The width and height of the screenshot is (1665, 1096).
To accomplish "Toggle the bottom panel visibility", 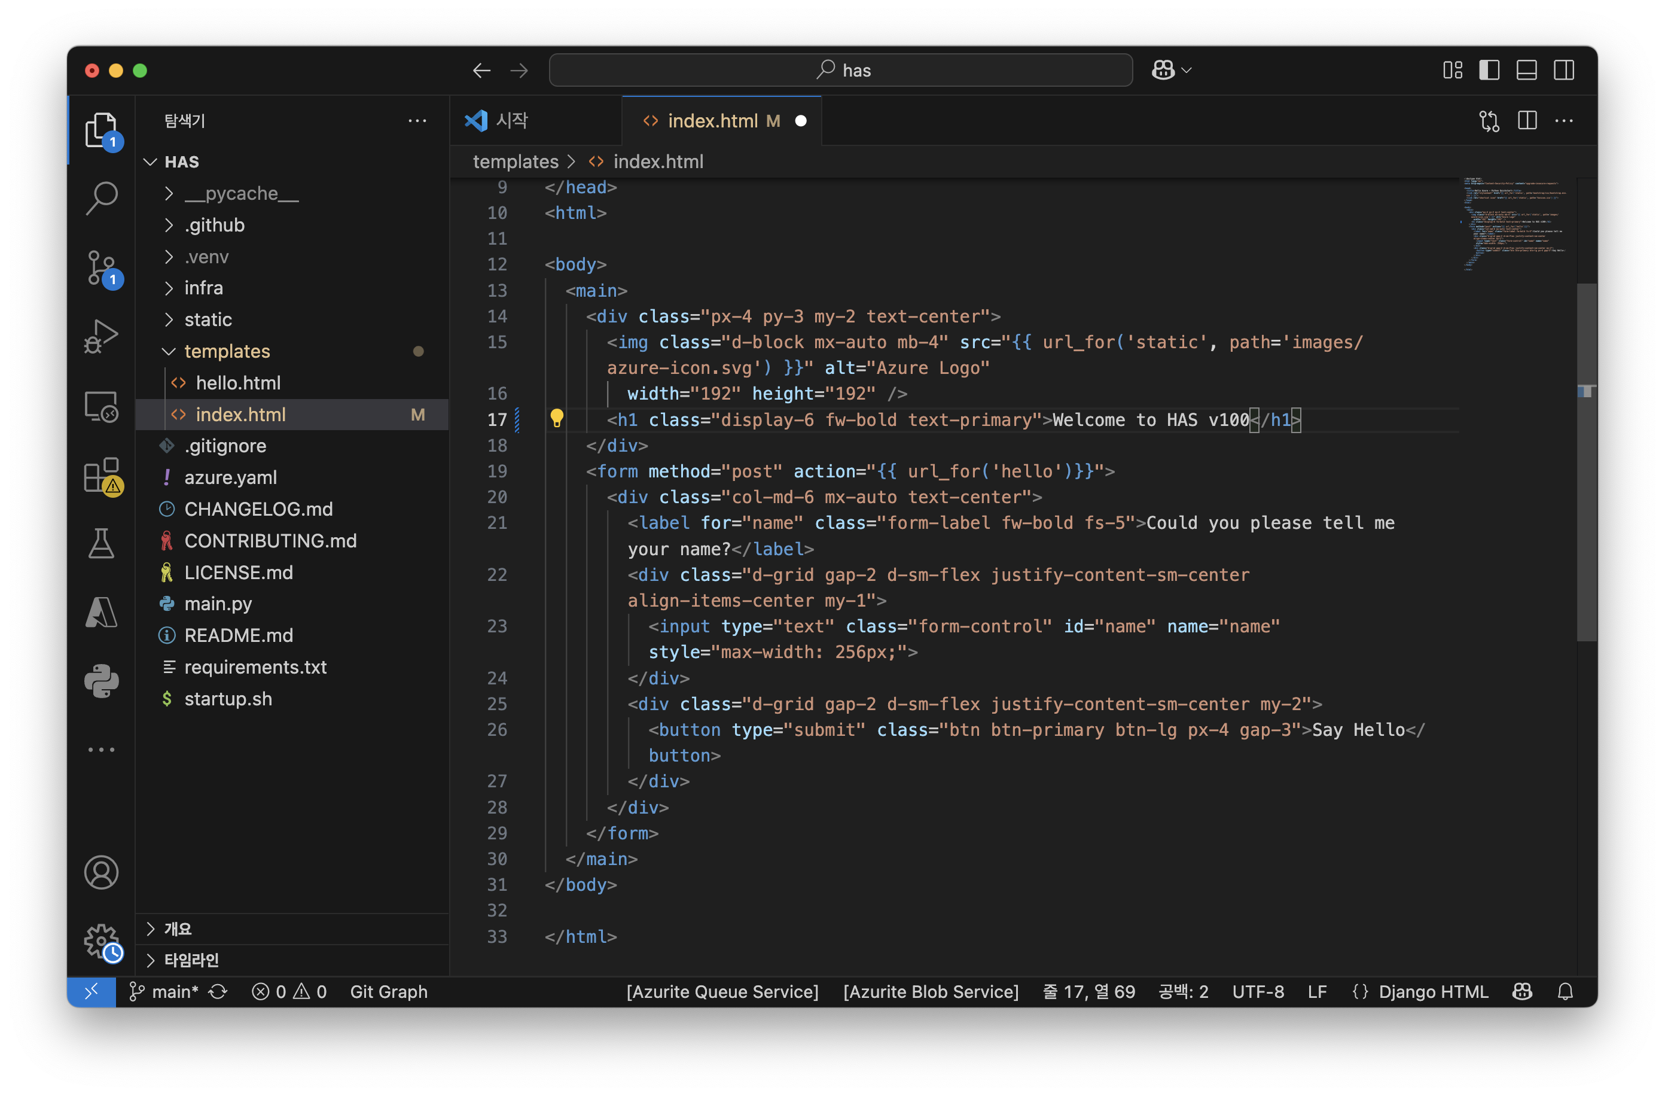I will [x=1526, y=70].
